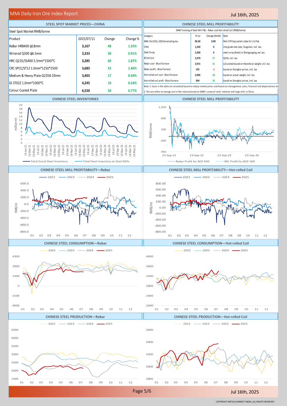Click the 'Product' column header
Image resolution: width=287 pixels, height=406 pixels.
point(15,39)
